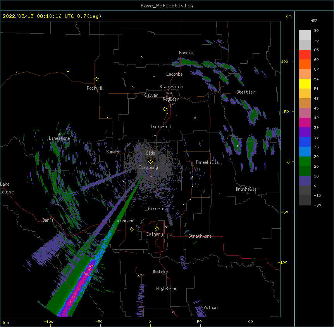Click the RedDeer city label
The height and width of the screenshot is (327, 334).
pyautogui.click(x=170, y=99)
